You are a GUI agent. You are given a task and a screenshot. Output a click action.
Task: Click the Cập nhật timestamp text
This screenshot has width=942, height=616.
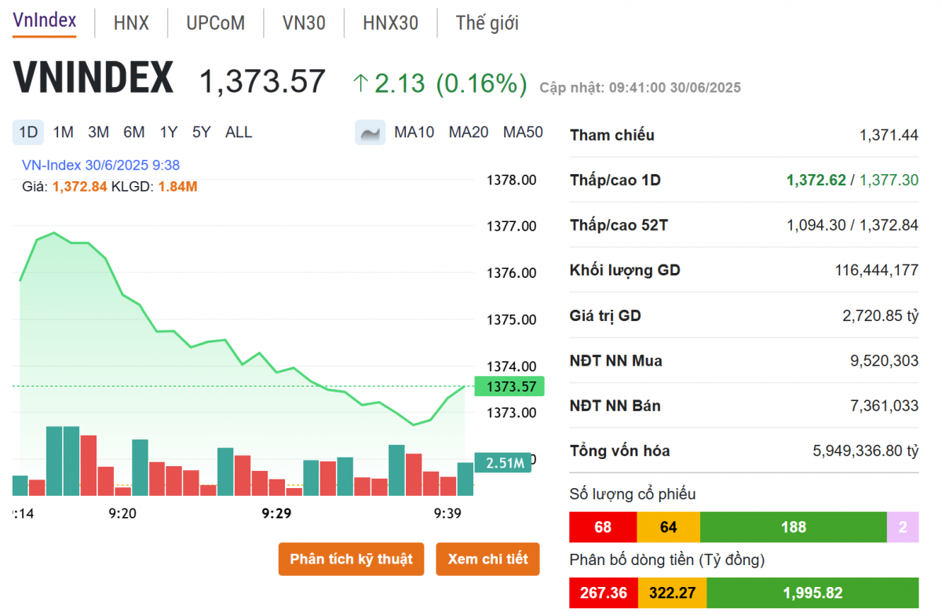click(x=640, y=88)
